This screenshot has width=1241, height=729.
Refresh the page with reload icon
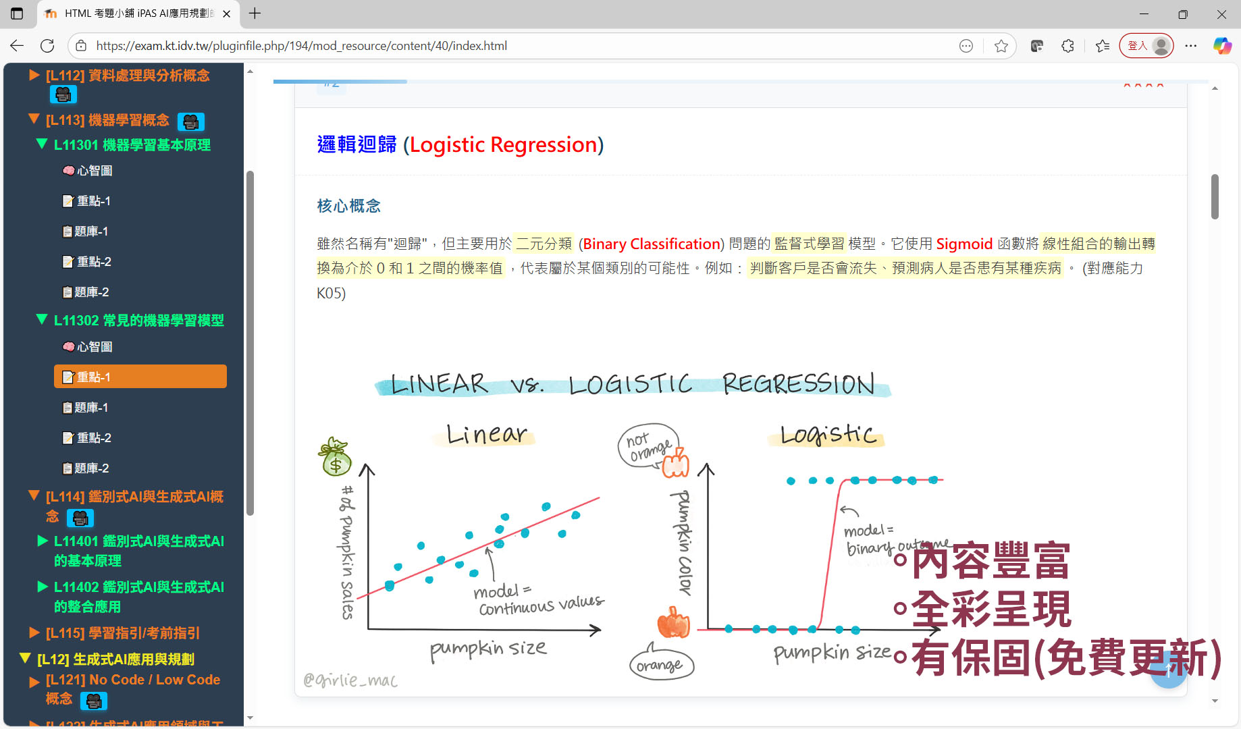point(47,46)
